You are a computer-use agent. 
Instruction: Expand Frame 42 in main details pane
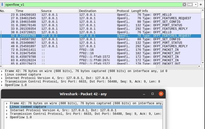[2, 71]
